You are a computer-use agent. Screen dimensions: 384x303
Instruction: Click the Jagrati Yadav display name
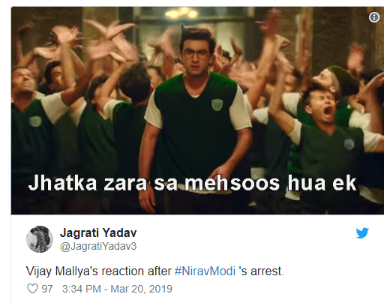click(98, 232)
